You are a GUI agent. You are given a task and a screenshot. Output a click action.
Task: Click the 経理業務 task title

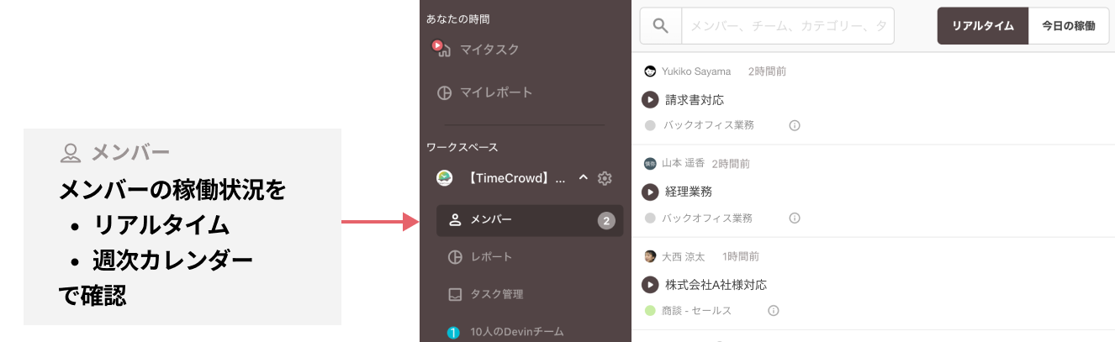(689, 192)
